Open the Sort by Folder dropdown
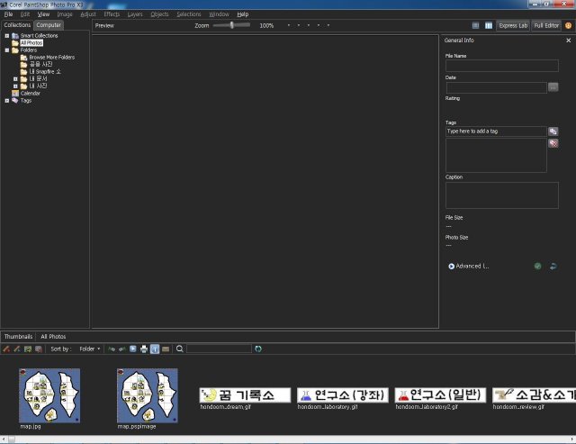The image size is (576, 444). point(90,349)
